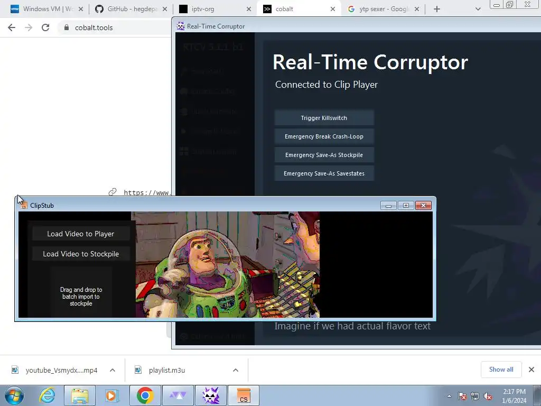Click the muted volume tray icon
Screen dimensions: 541x406
tap(488, 396)
